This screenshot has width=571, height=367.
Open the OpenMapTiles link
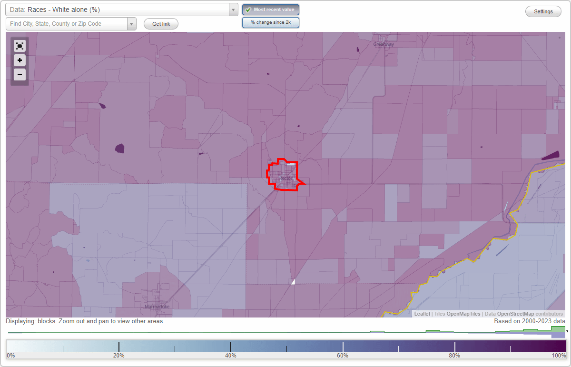tap(463, 314)
